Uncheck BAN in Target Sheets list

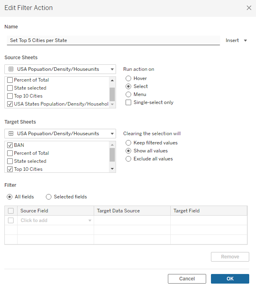pos(10,145)
